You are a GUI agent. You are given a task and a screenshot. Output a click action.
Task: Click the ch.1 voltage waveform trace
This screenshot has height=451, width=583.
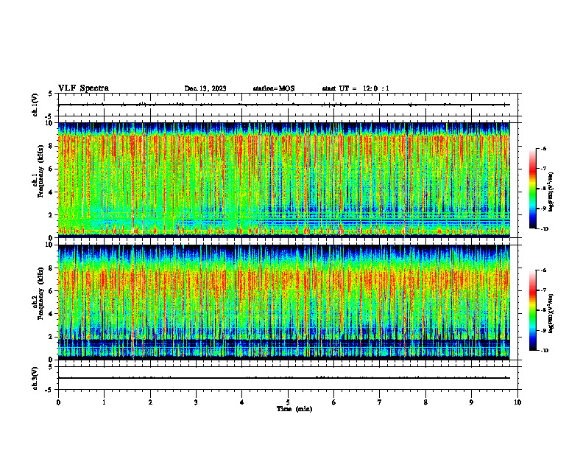[284, 105]
